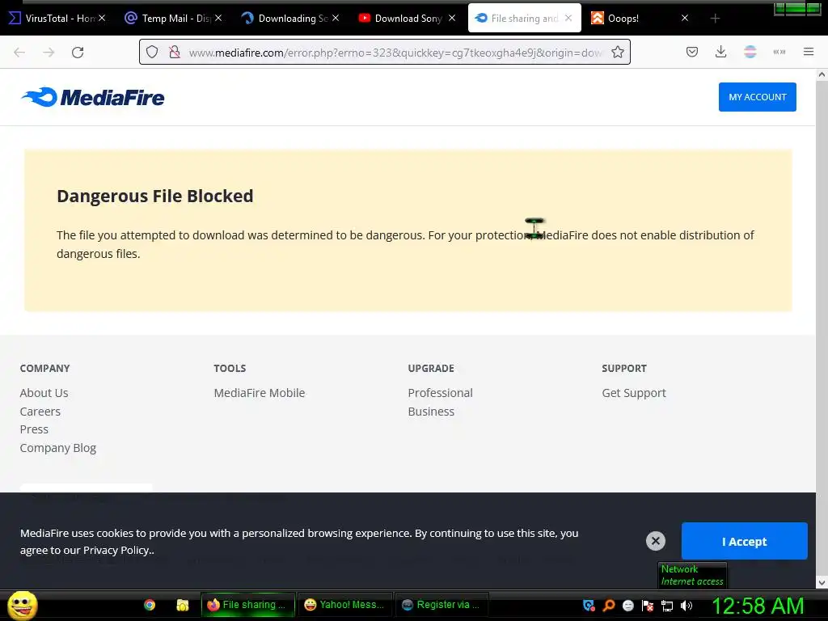This screenshot has width=828, height=621.
Task: Click the striped round extension icon
Action: pos(750,52)
